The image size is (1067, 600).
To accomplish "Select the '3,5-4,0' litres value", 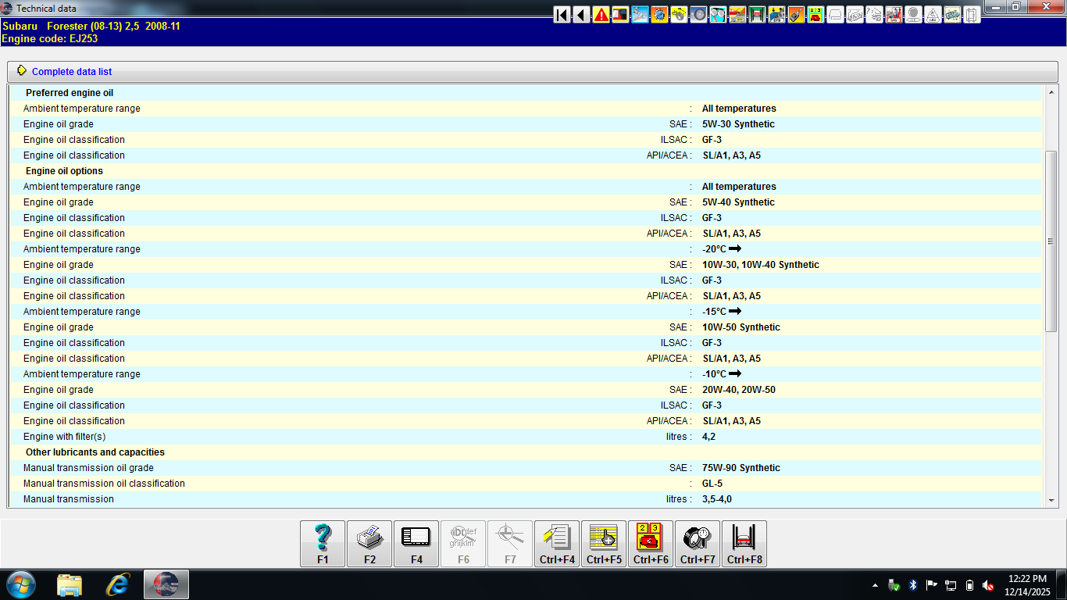I will [716, 499].
